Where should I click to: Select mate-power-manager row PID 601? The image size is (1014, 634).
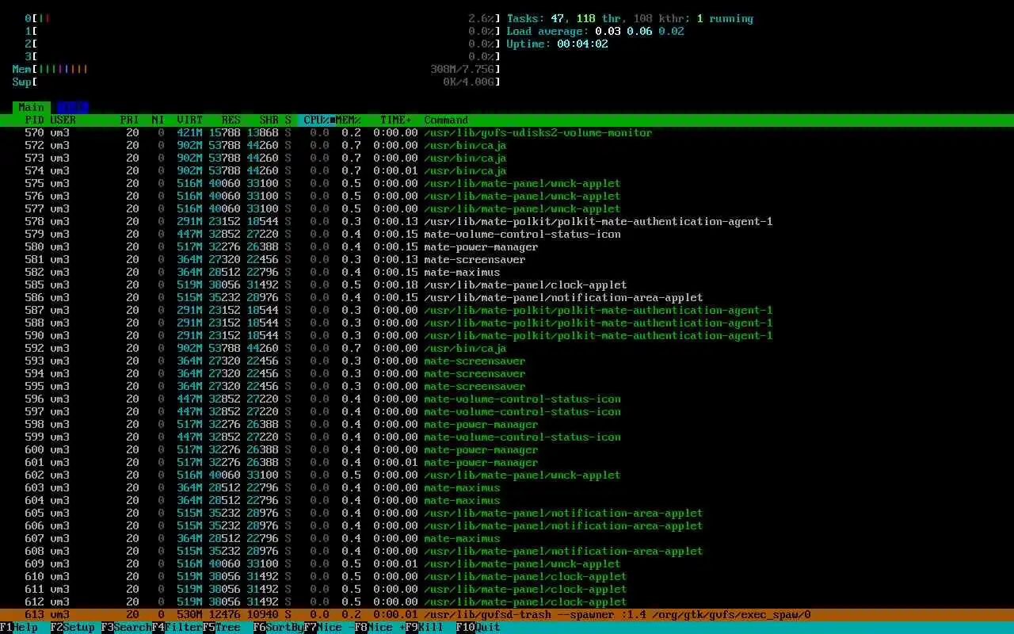pos(507,463)
